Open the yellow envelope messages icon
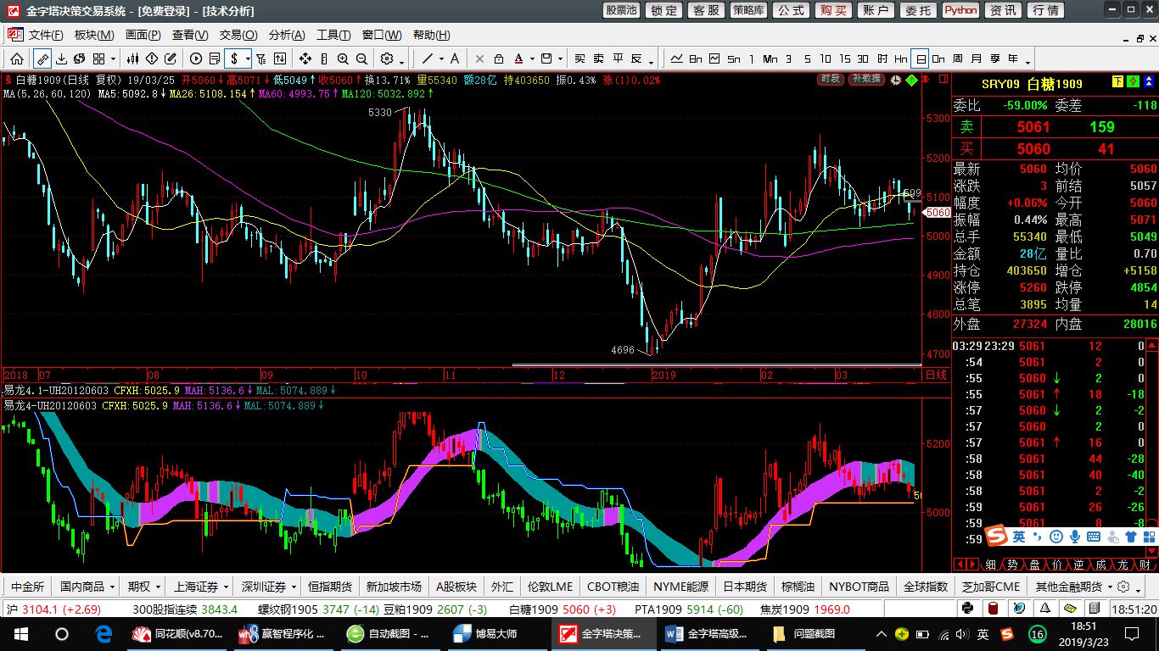1159x651 pixels. click(1070, 609)
